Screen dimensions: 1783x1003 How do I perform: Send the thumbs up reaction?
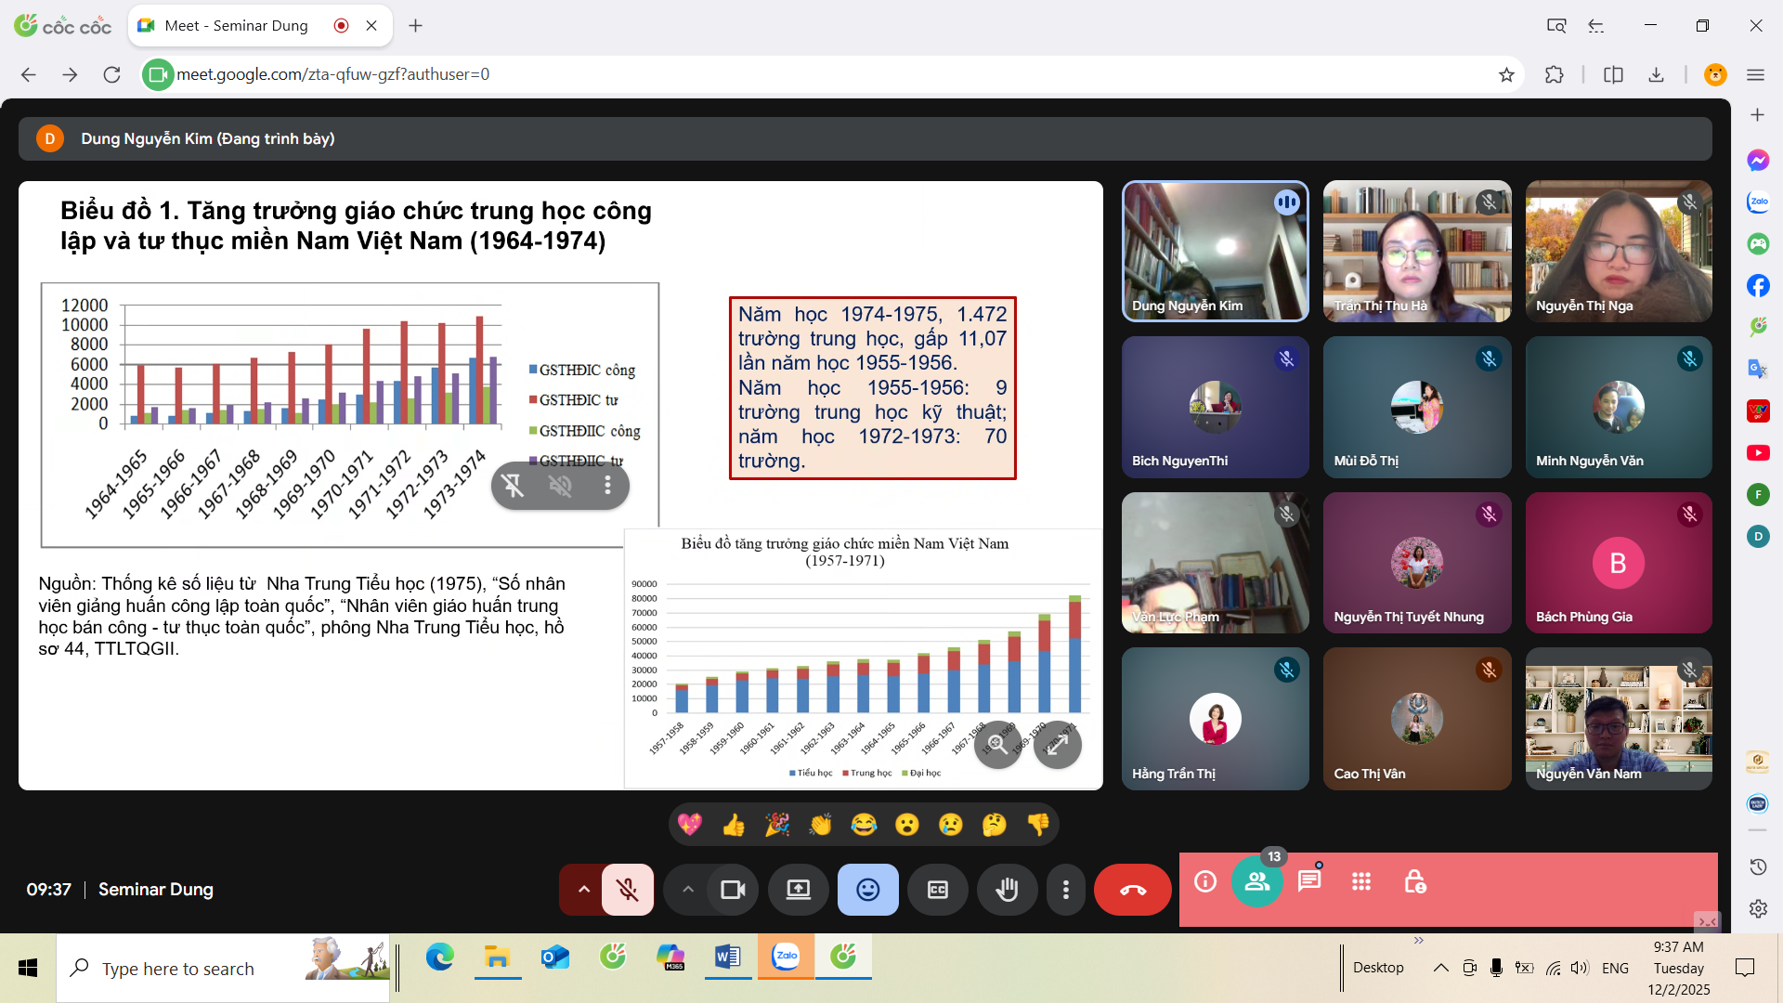[733, 825]
